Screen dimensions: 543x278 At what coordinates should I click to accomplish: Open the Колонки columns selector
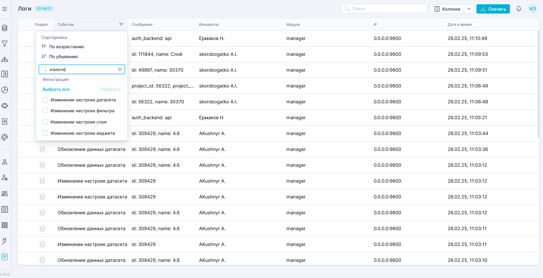447,9
